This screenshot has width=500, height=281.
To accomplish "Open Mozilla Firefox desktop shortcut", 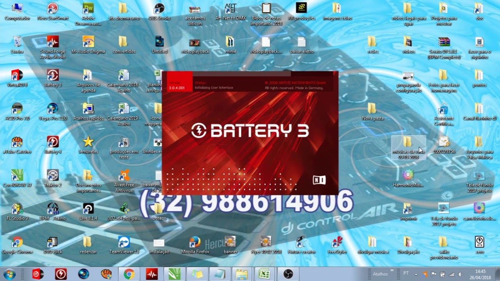I will click(195, 245).
